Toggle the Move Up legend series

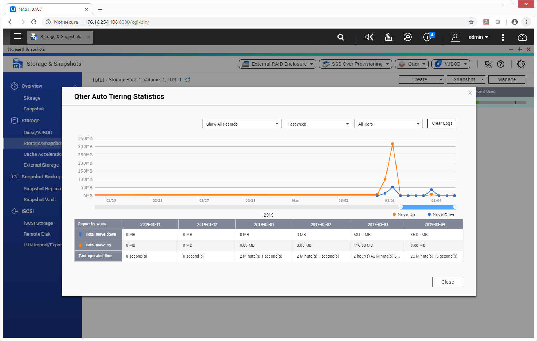pos(404,215)
